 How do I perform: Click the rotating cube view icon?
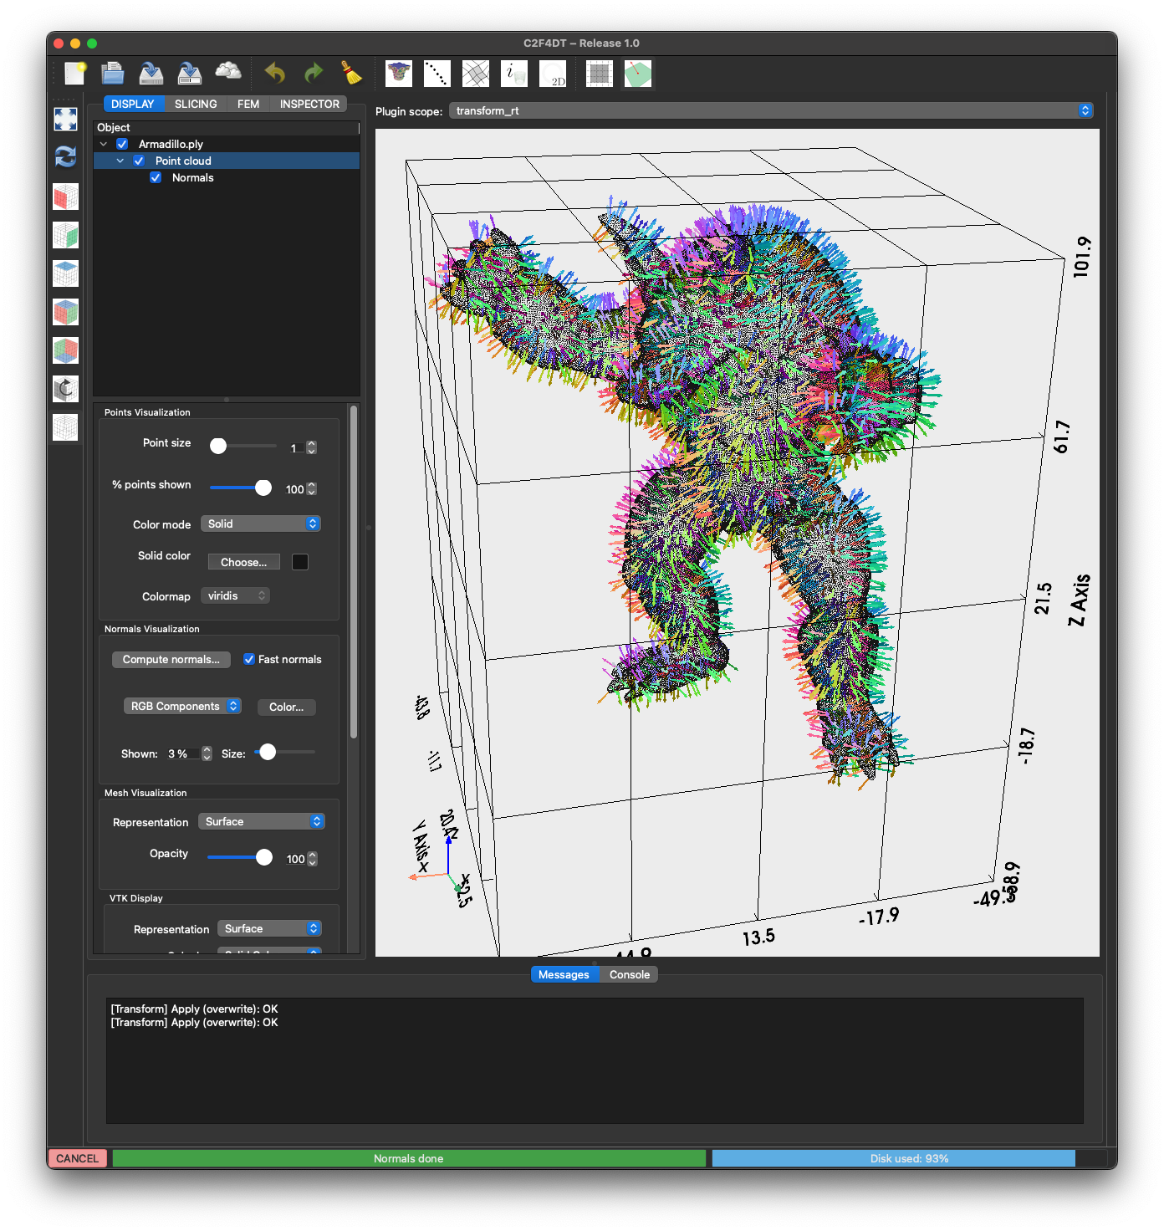(65, 389)
